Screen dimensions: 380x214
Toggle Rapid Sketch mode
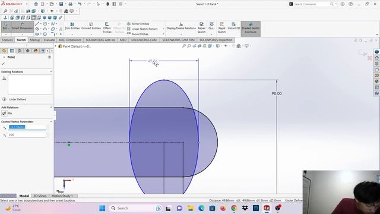[221, 28]
